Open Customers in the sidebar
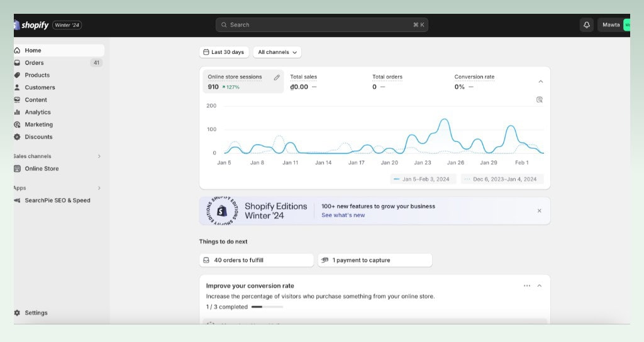Viewport: 644px width, 342px height. click(x=59, y=87)
